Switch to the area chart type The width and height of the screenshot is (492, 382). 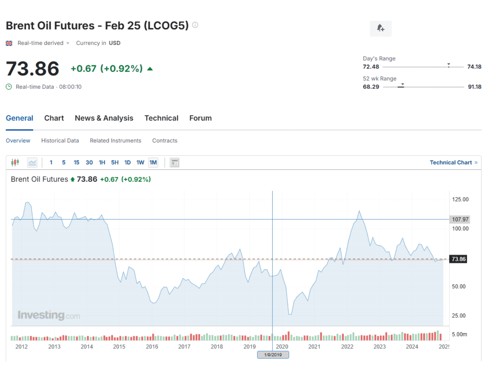click(32, 162)
